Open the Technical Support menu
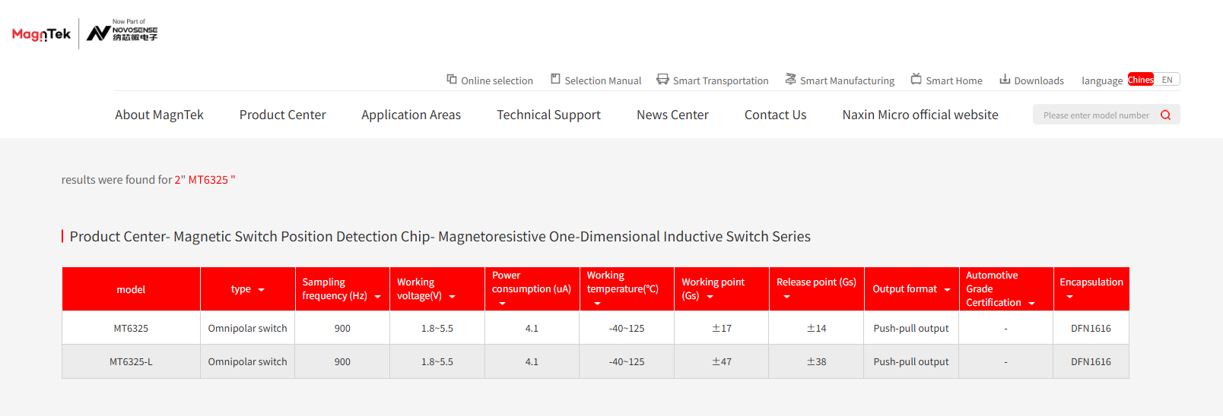Image resolution: width=1223 pixels, height=416 pixels. 548,115
